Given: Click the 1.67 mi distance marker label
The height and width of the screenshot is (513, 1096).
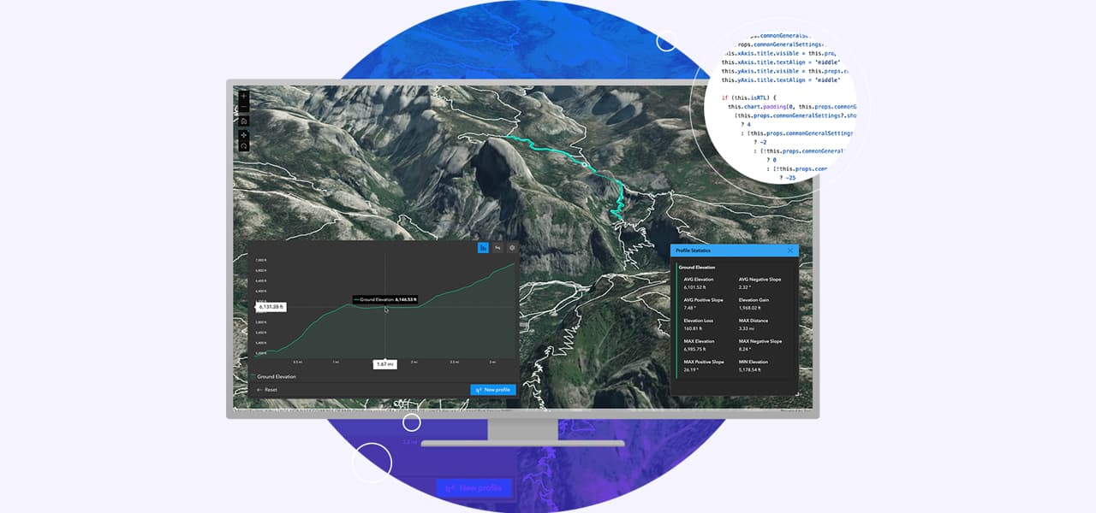Looking at the screenshot, I should [384, 363].
